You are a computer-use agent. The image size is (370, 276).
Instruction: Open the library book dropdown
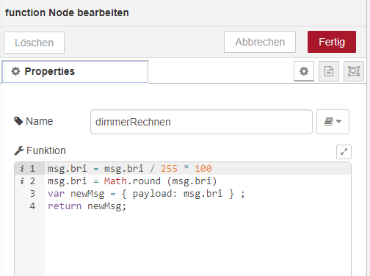pos(333,122)
